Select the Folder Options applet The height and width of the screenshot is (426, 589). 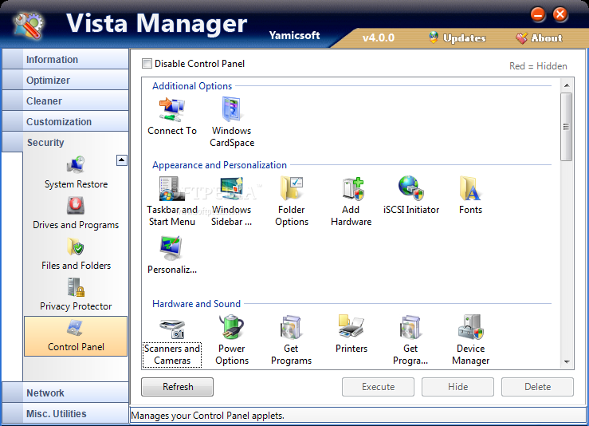click(292, 202)
